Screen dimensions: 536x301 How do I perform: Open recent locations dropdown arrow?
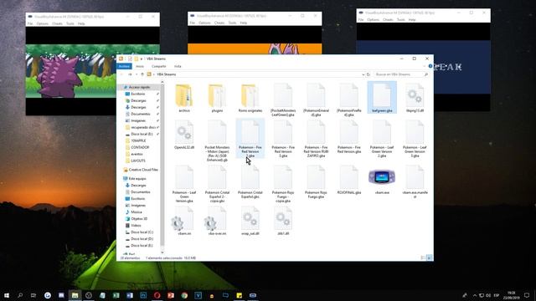tap(137, 74)
